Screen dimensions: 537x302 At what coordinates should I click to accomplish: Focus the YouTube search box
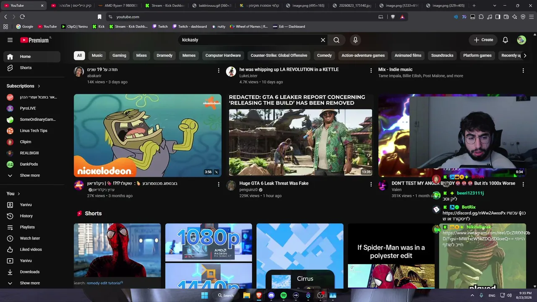[249, 40]
